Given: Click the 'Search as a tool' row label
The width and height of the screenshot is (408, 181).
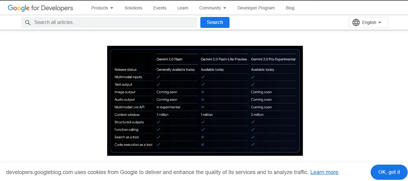Looking at the screenshot, I should pyautogui.click(x=127, y=137).
